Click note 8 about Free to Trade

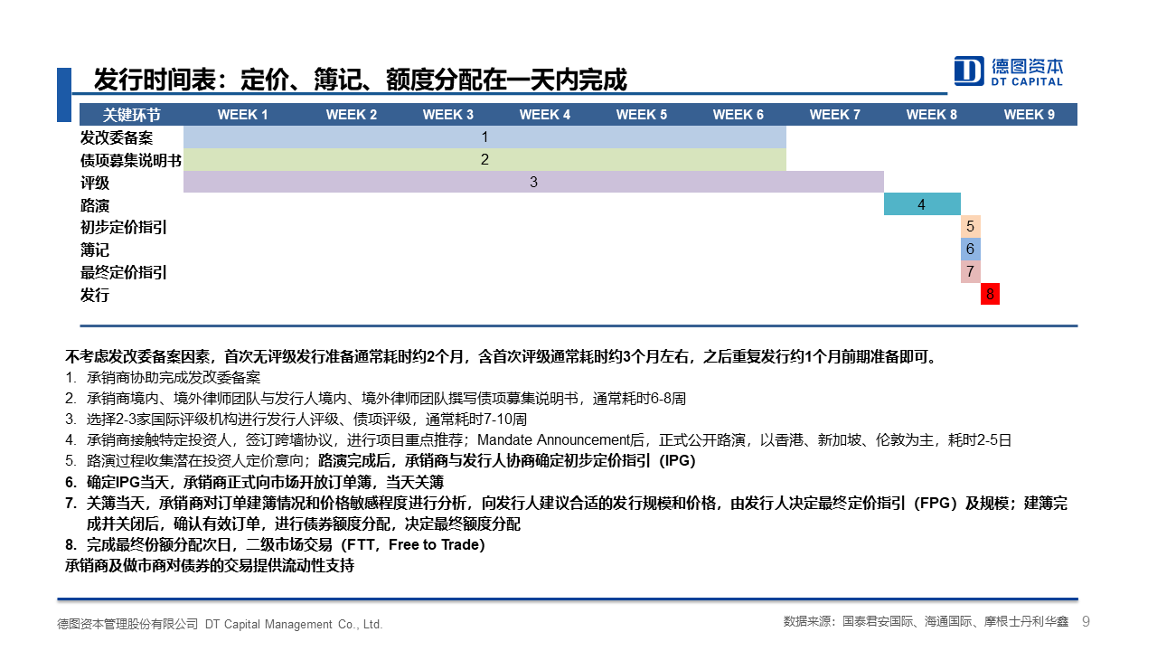(x=275, y=545)
